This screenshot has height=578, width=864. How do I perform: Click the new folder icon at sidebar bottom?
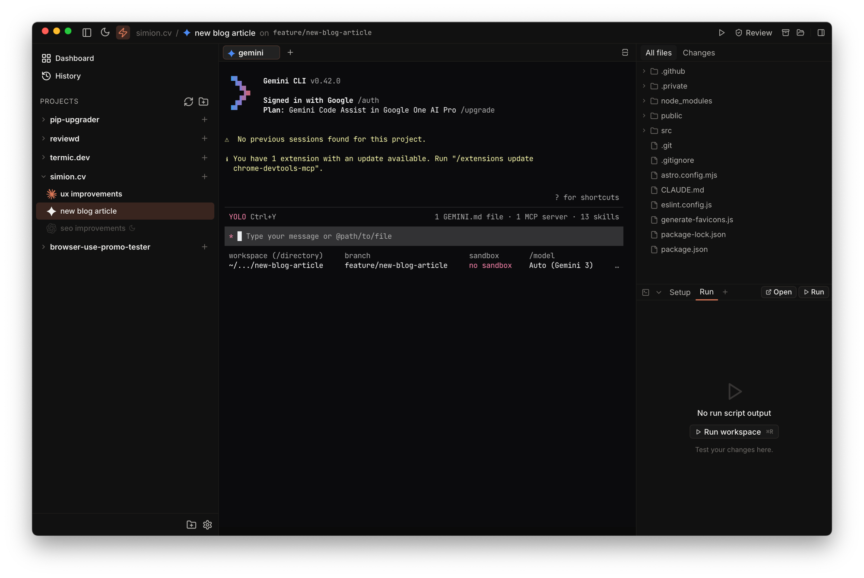[x=191, y=525]
